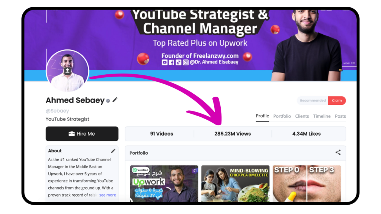
Task: Click the TikTok icon in the banner
Action: [178, 62]
